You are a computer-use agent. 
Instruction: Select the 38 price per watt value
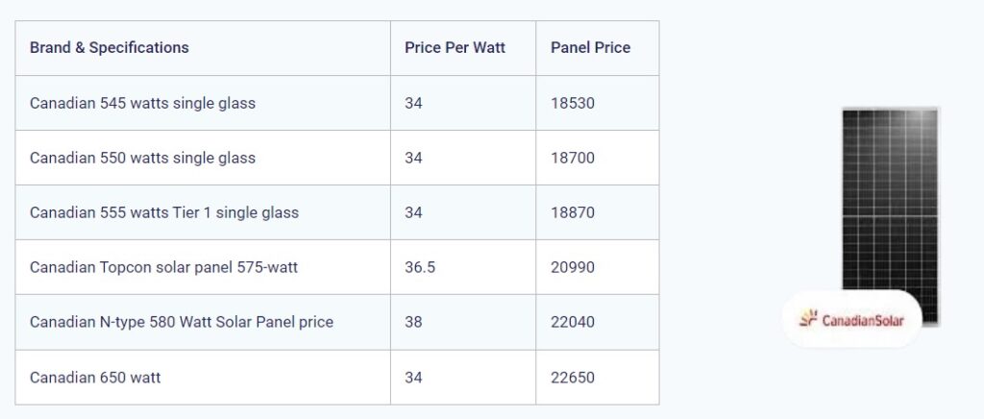413,322
